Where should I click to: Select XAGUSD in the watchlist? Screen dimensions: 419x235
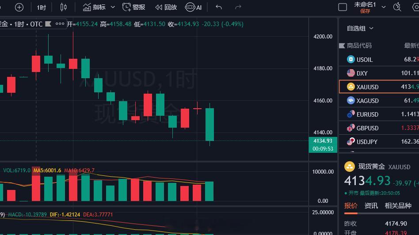[x=379, y=100]
